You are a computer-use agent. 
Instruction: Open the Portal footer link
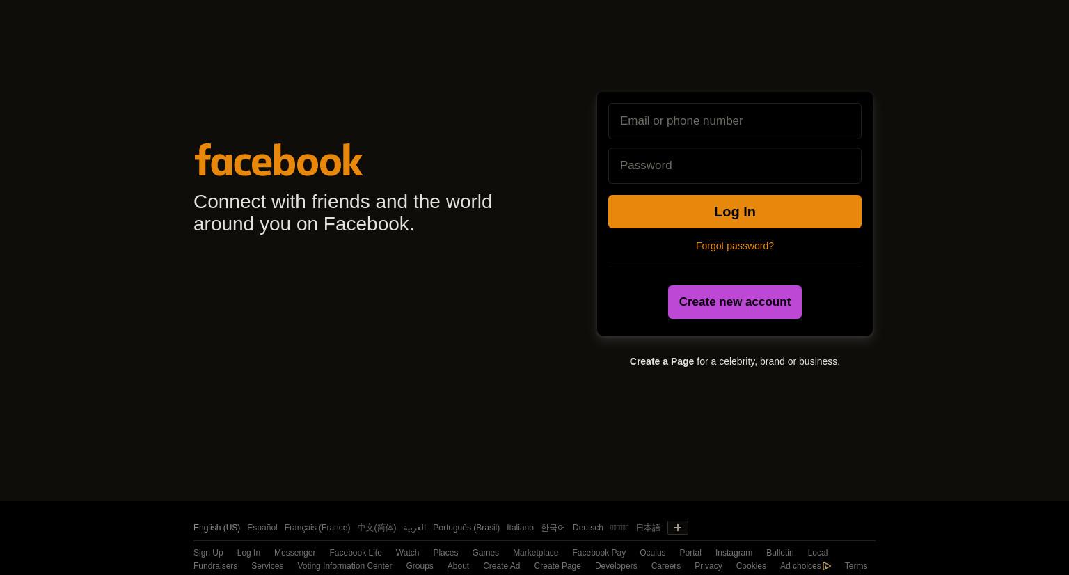(x=690, y=553)
